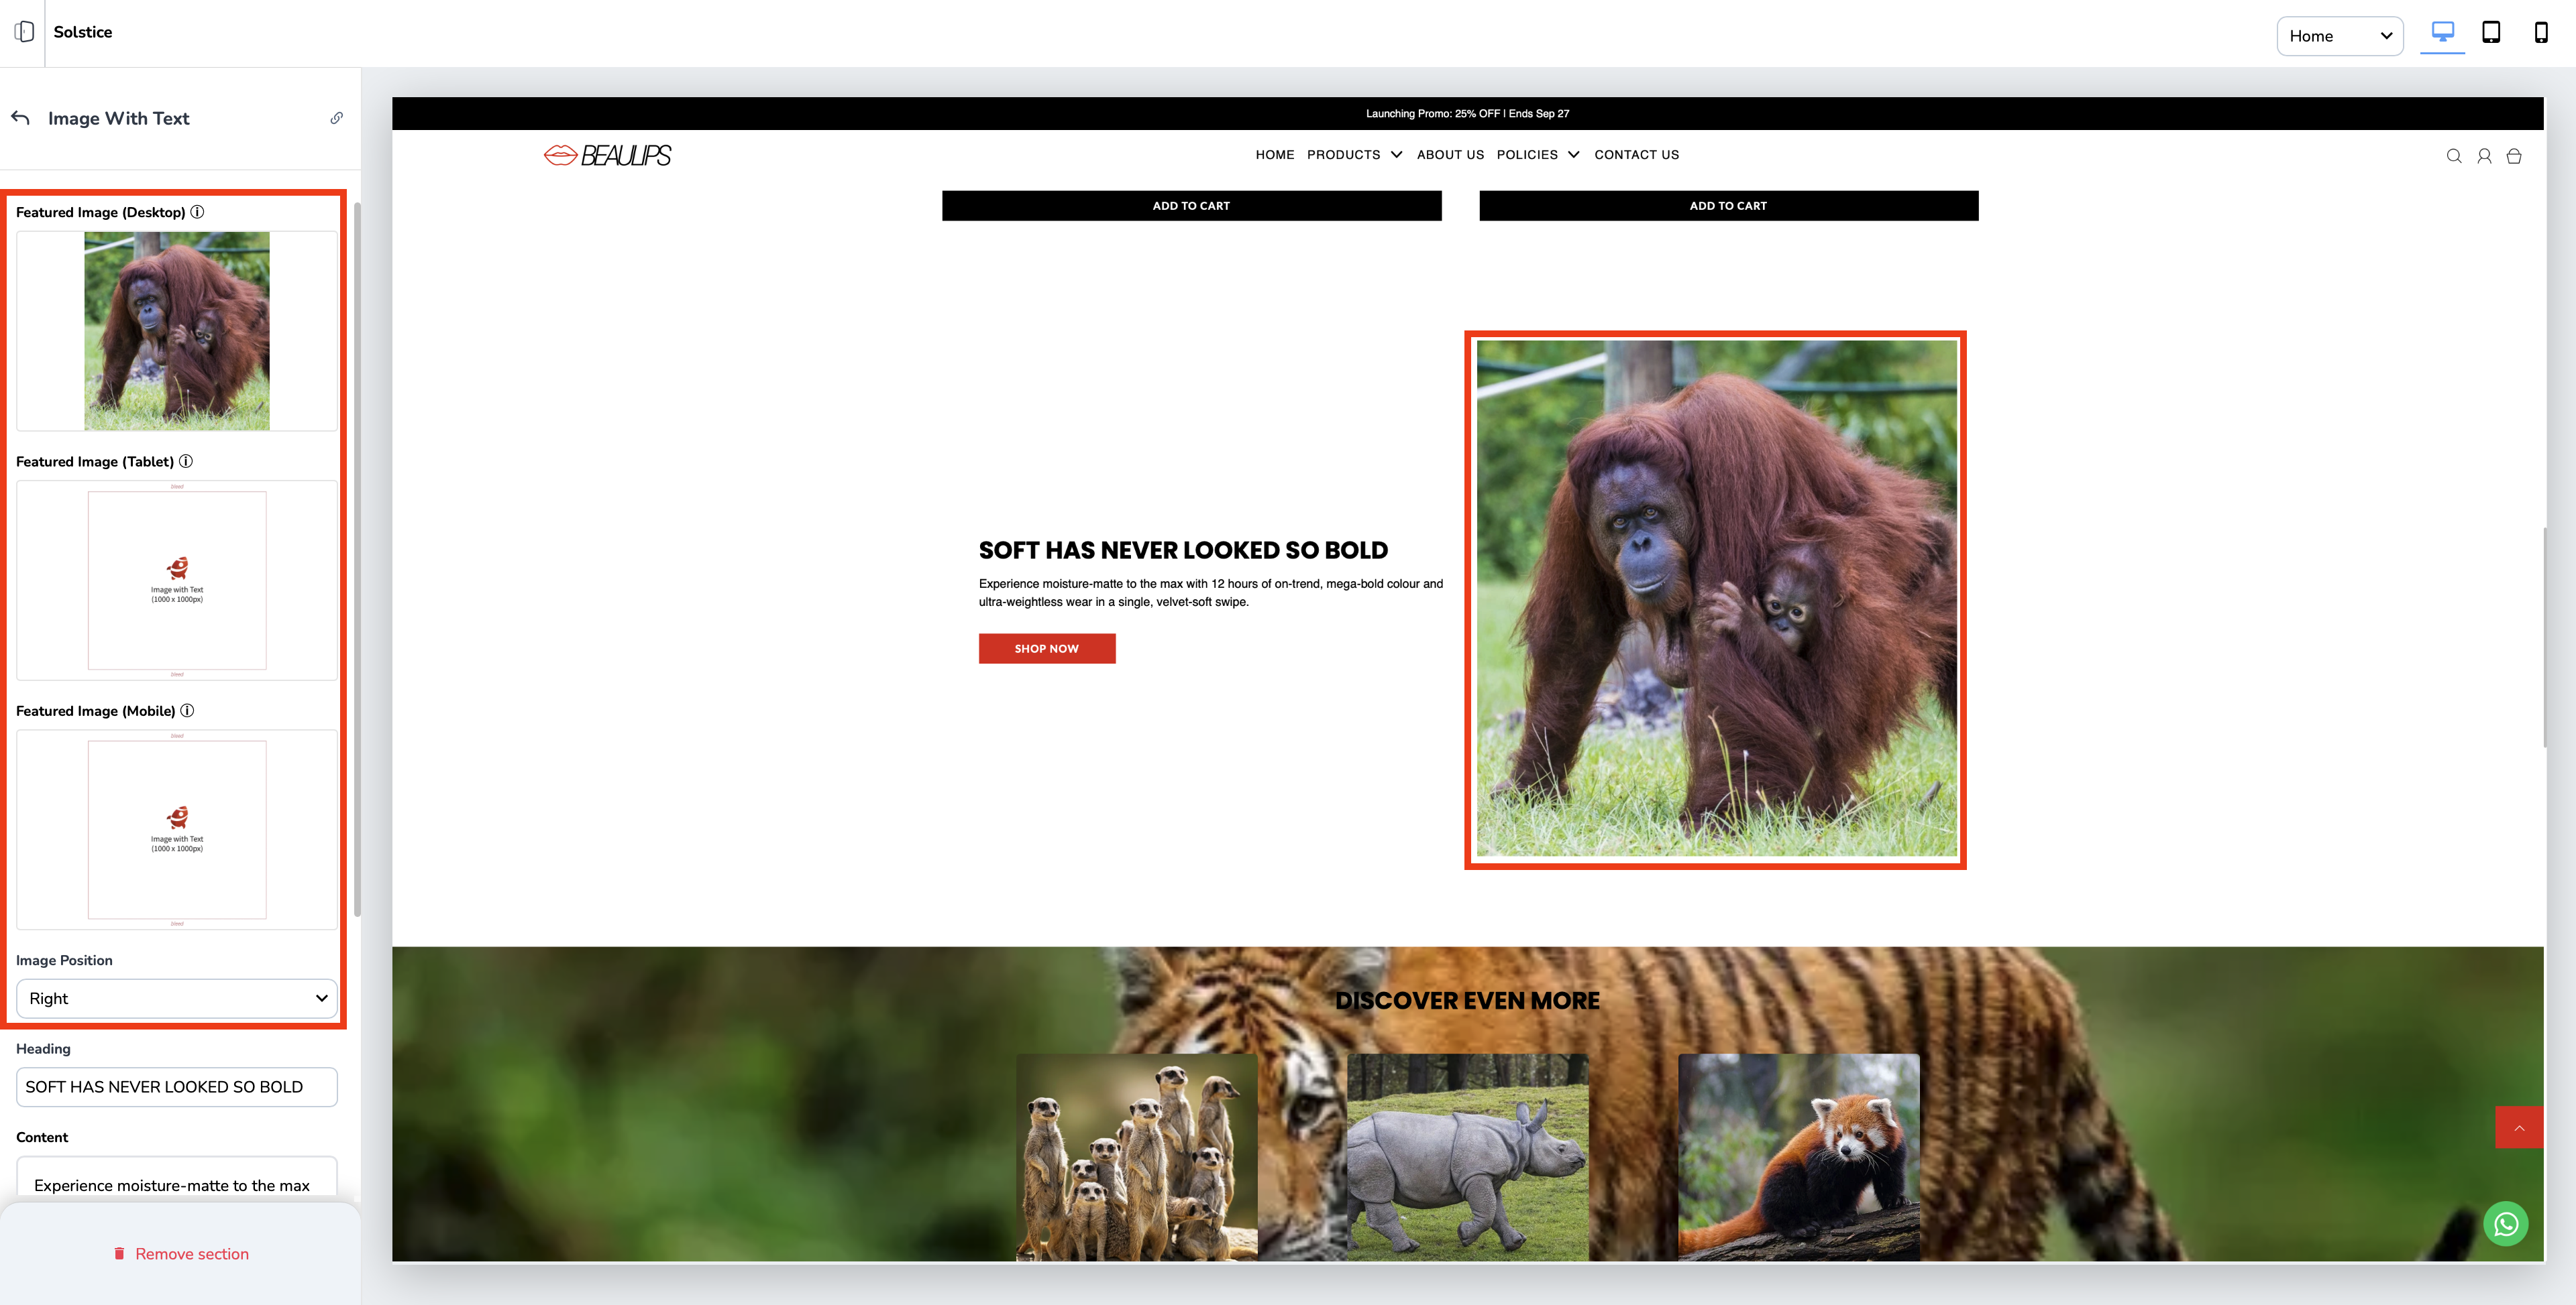The height and width of the screenshot is (1305, 2576).
Task: Switch to desktop preview icon
Action: (2442, 33)
